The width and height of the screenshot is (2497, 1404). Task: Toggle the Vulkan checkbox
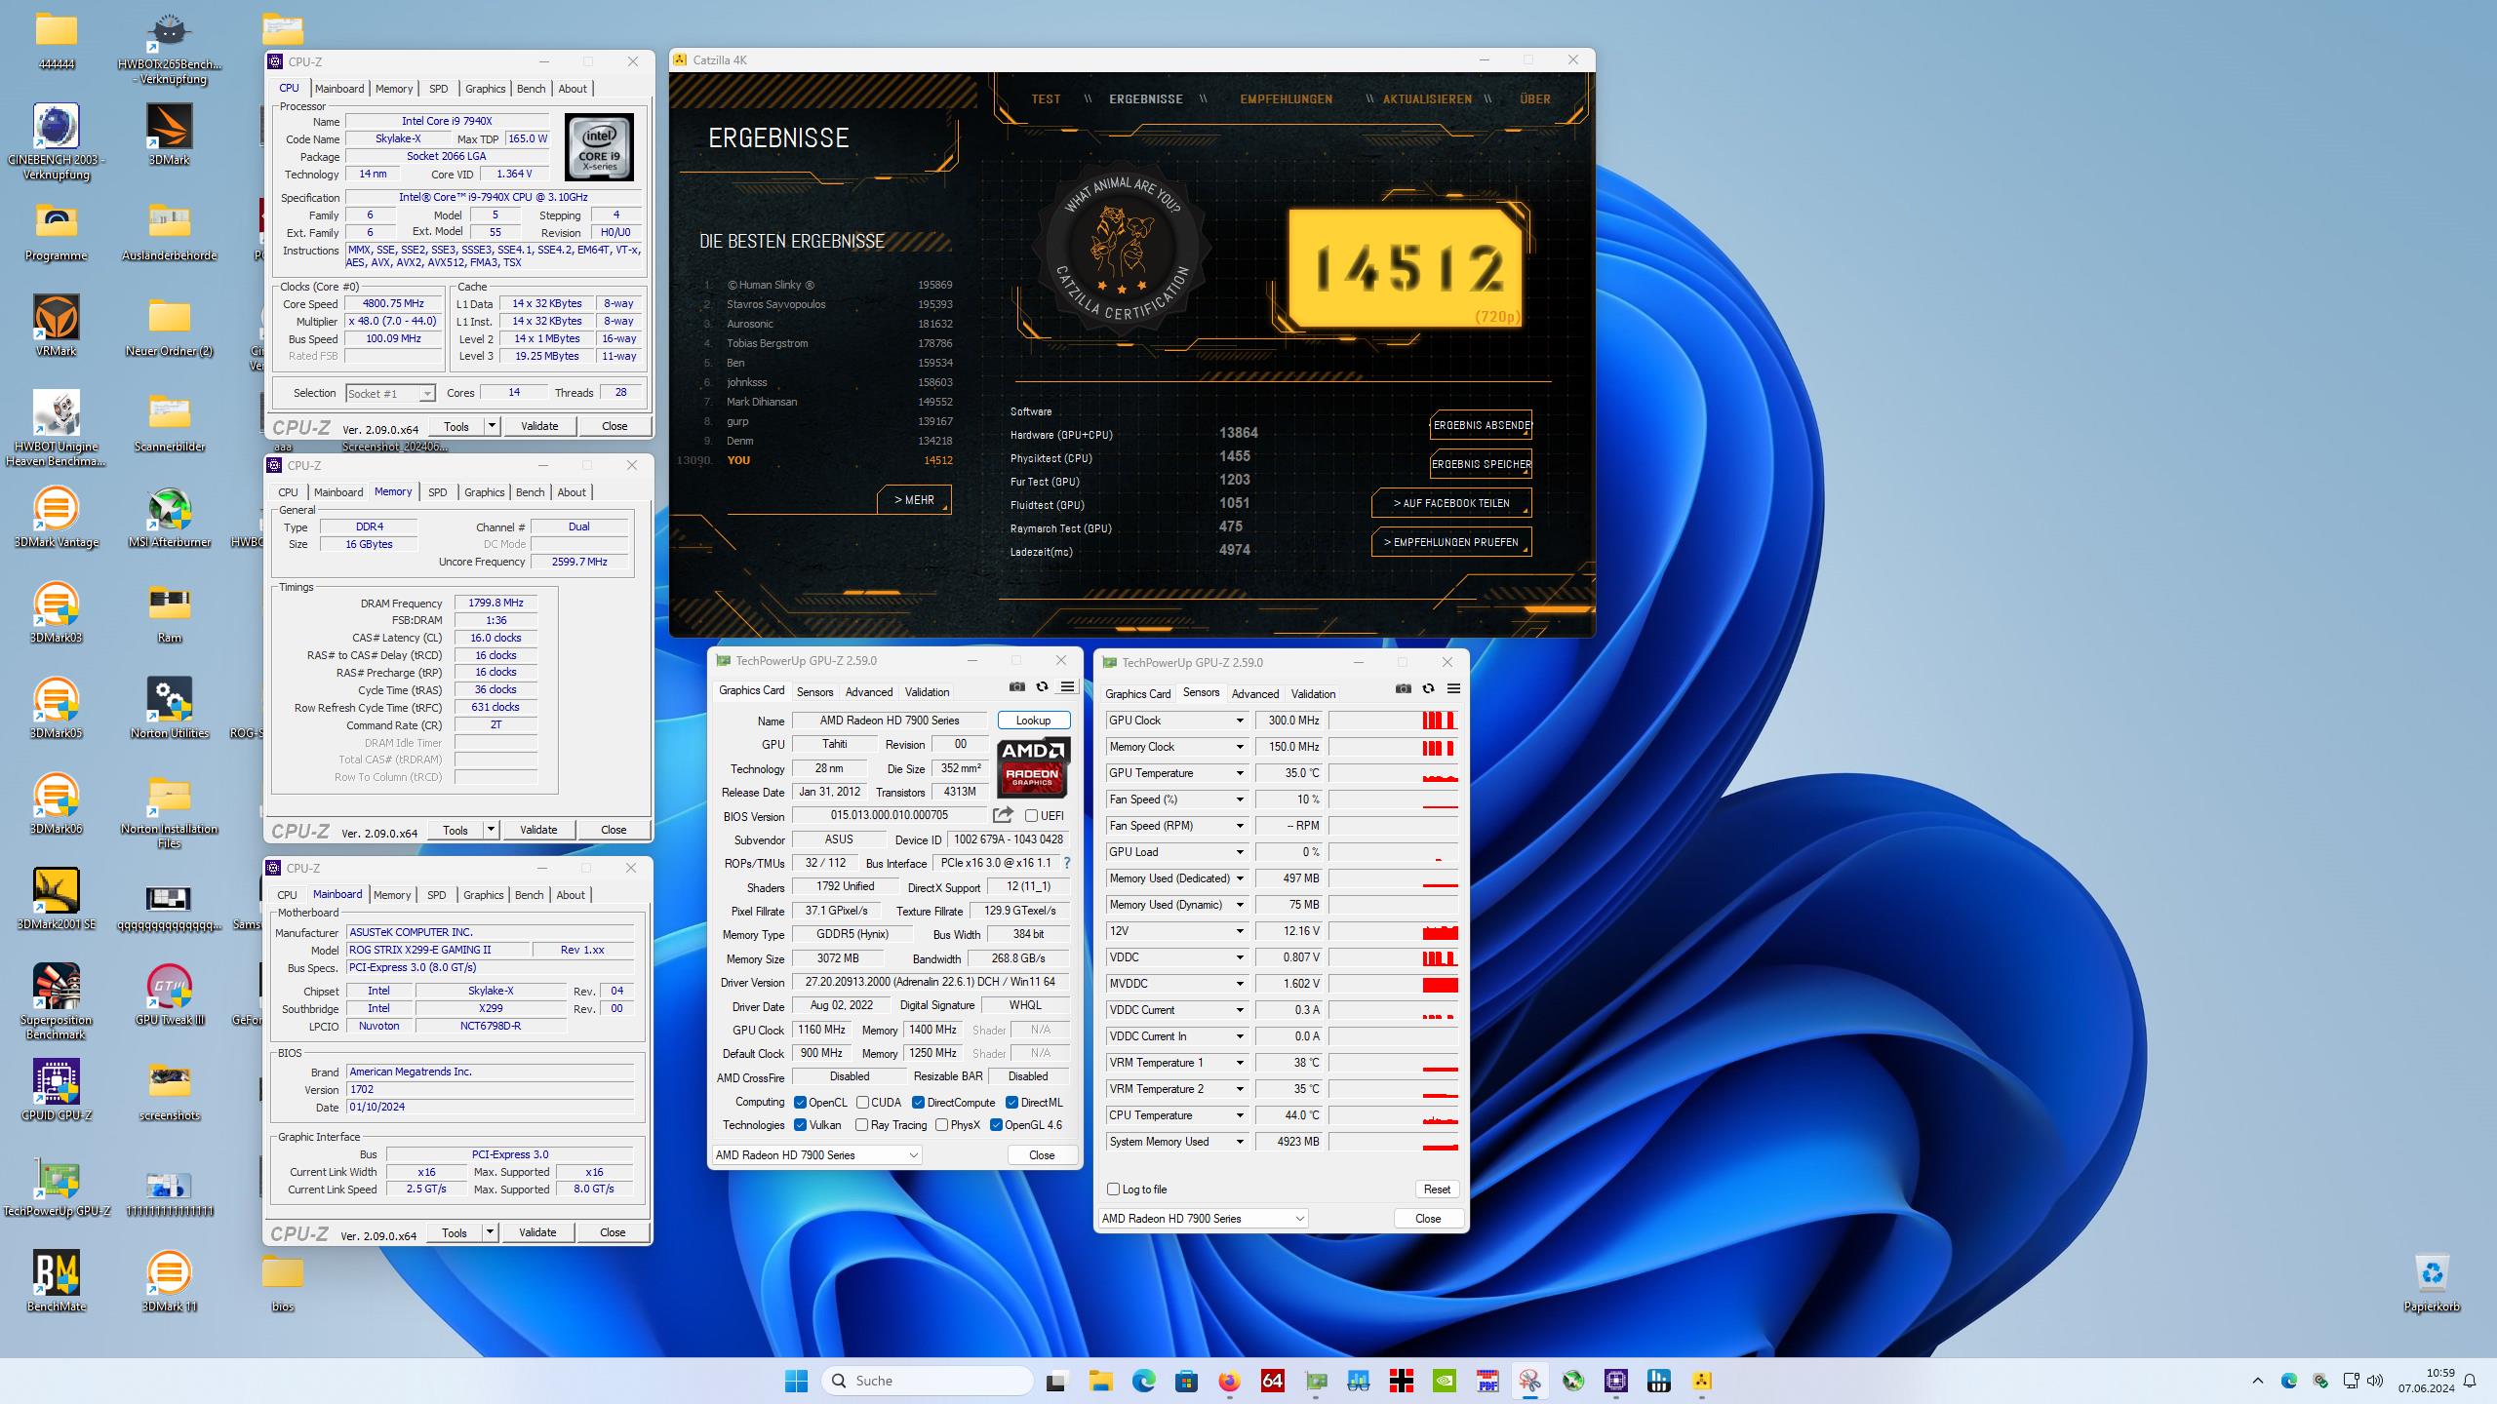point(800,1125)
